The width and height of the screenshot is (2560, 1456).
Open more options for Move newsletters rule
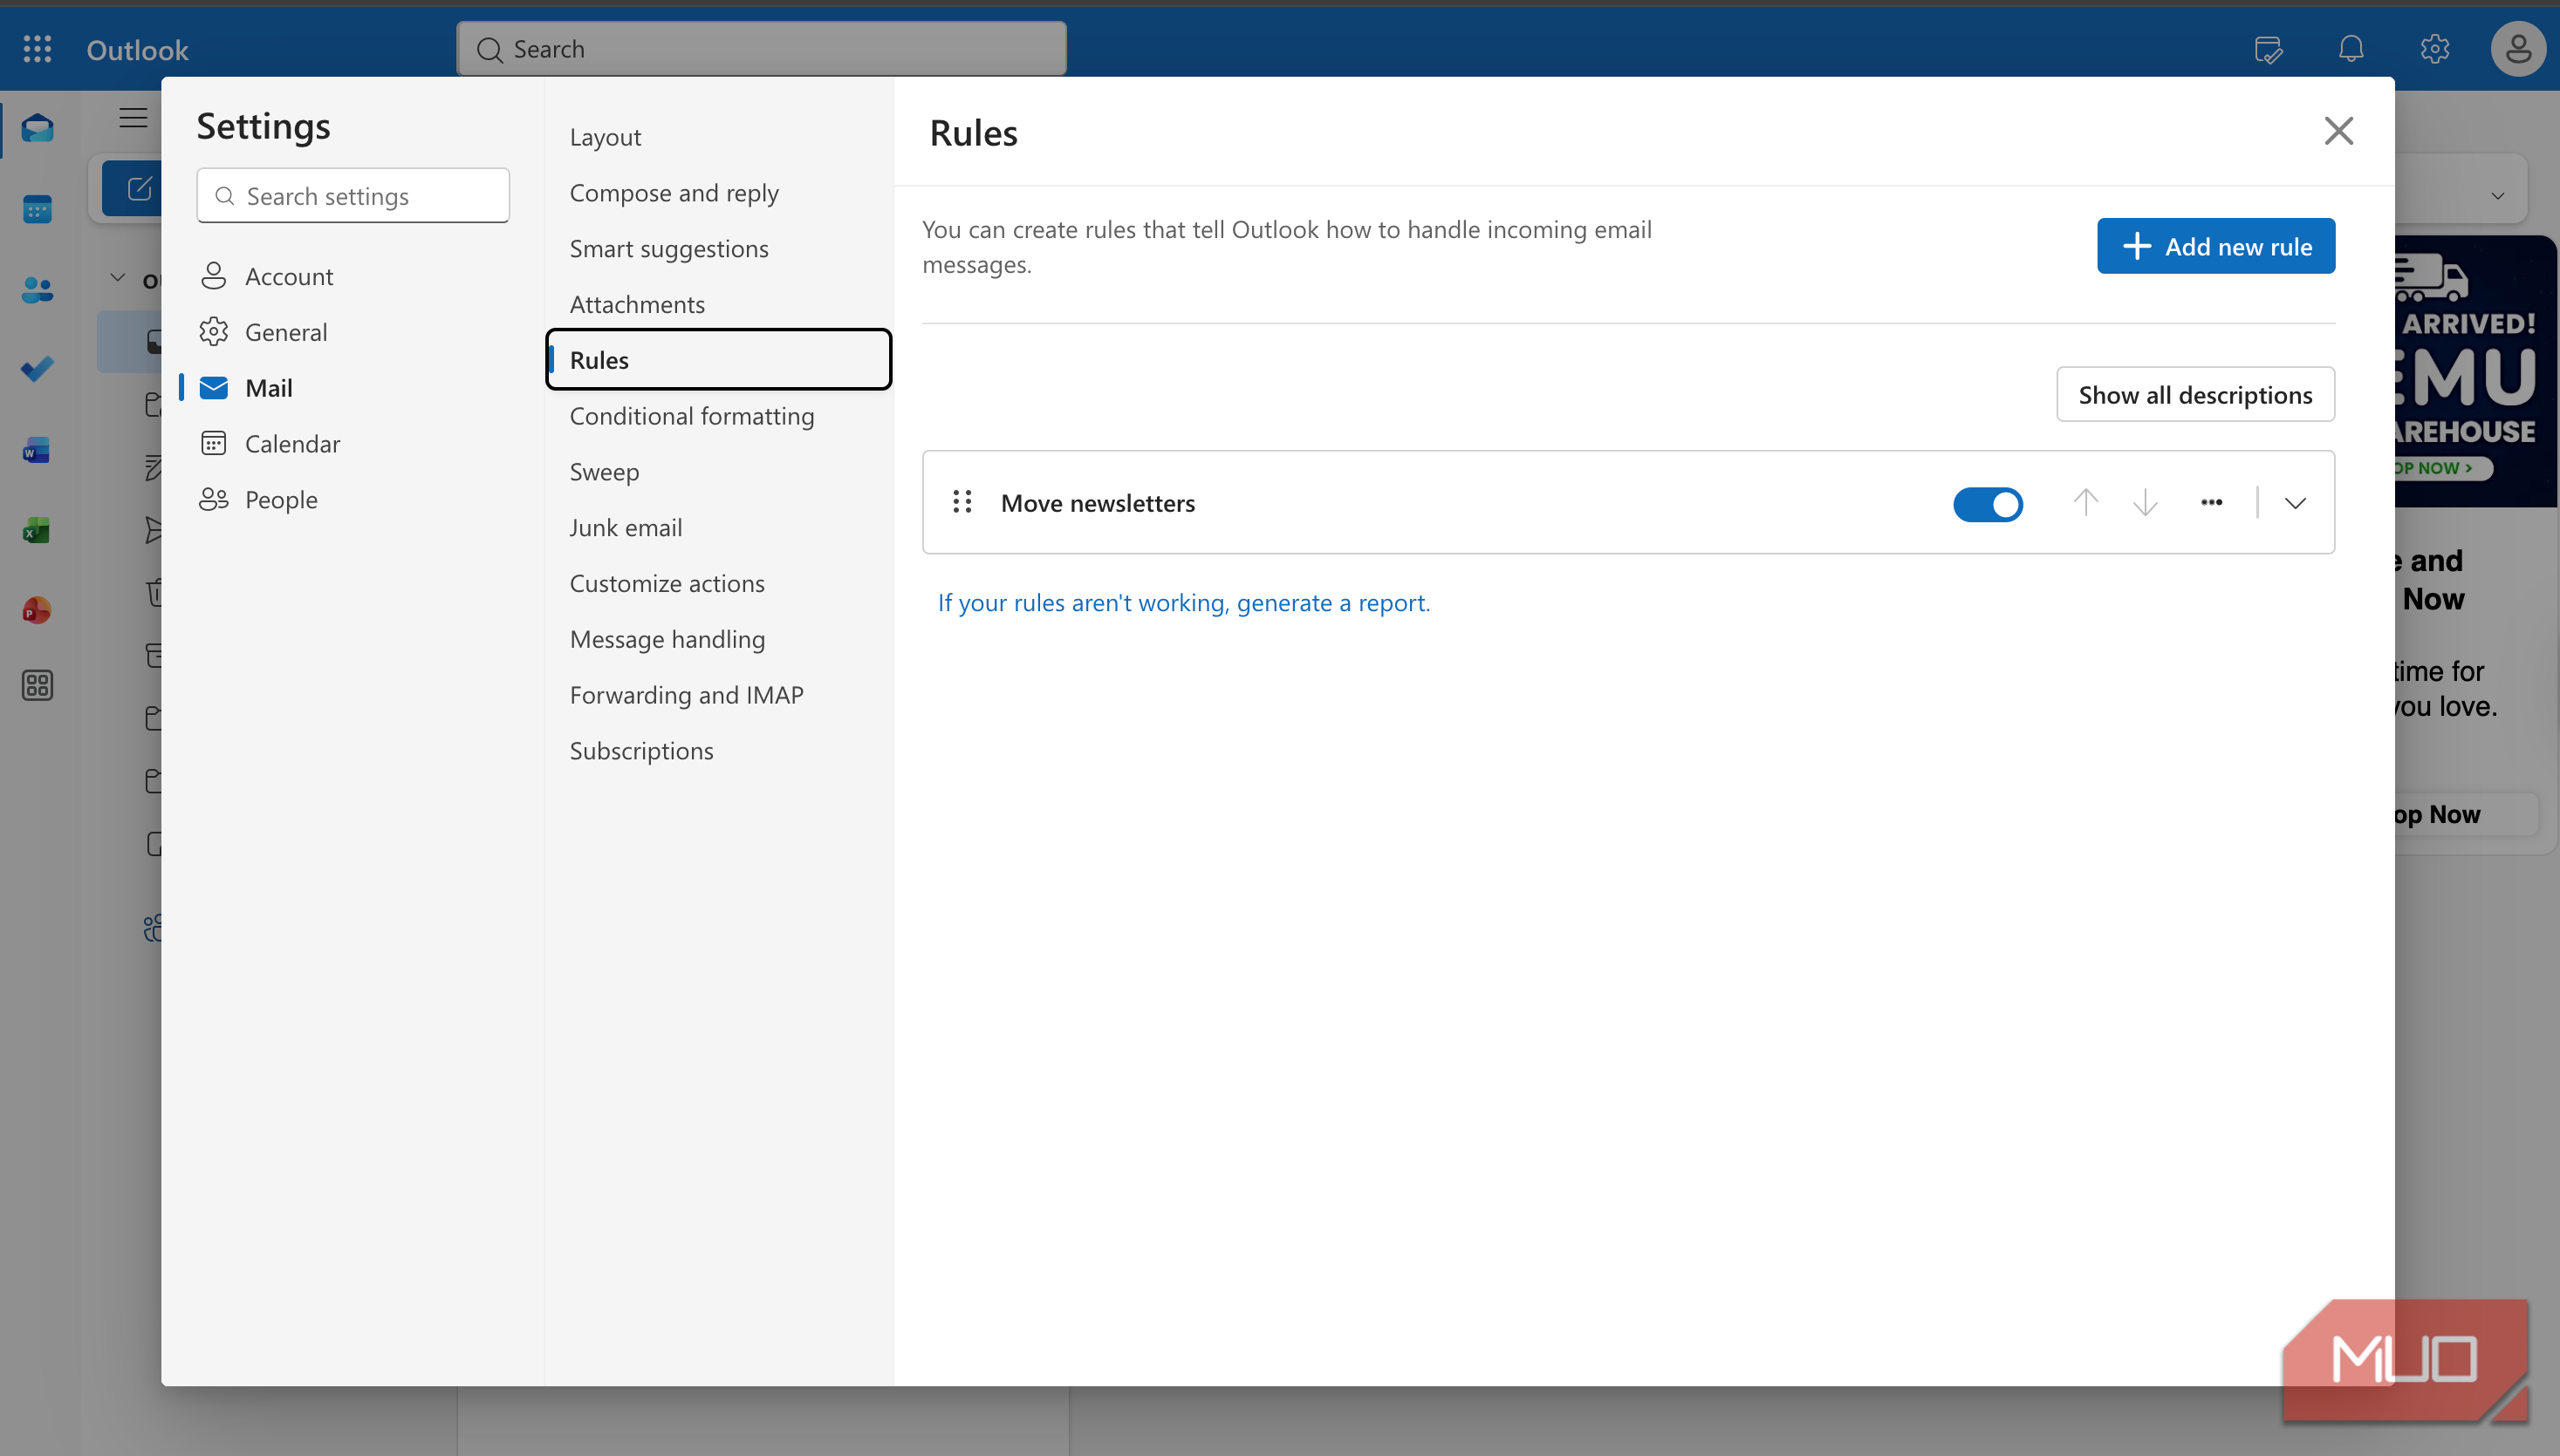2212,502
